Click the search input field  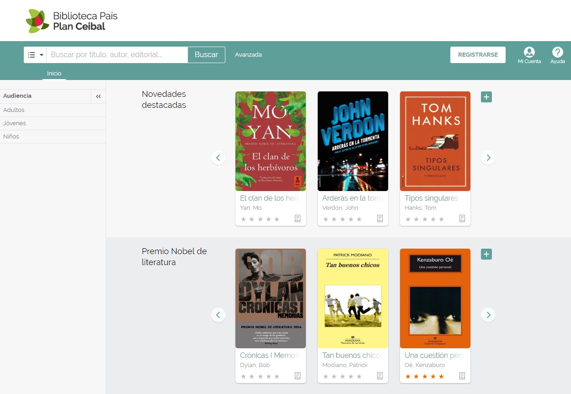(x=117, y=55)
